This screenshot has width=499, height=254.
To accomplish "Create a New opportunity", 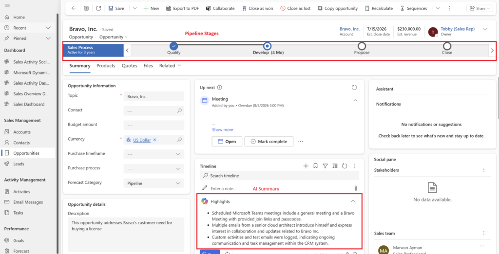I will 151,8.
